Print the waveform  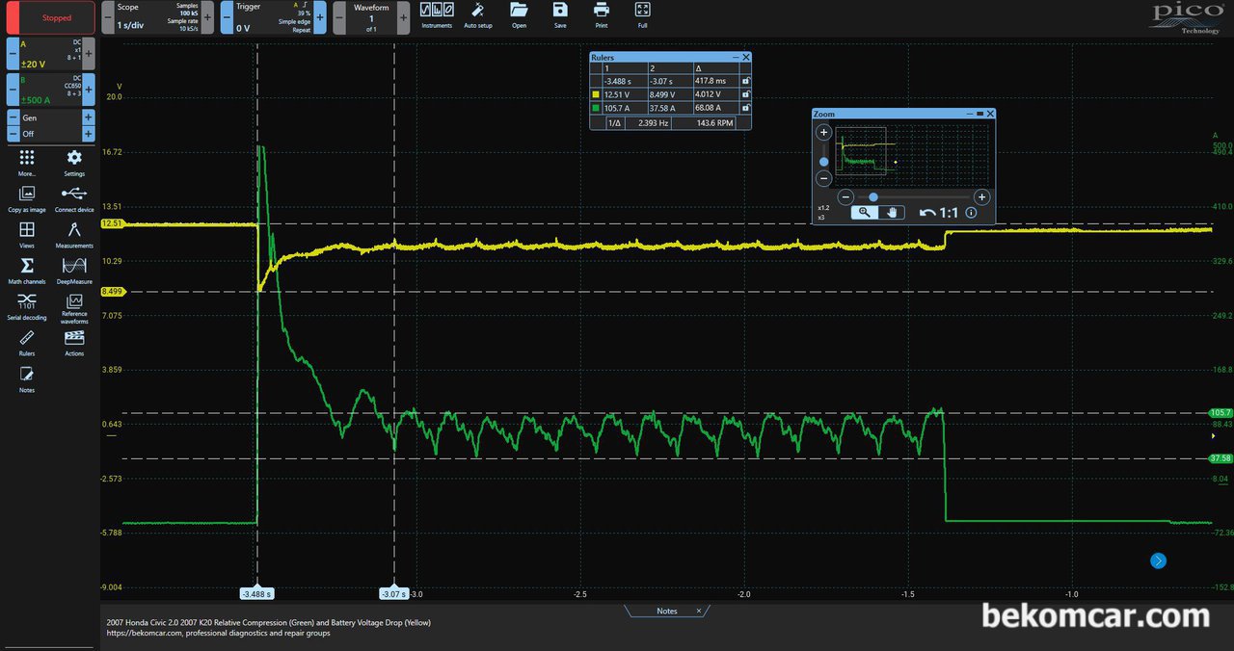[x=602, y=13]
